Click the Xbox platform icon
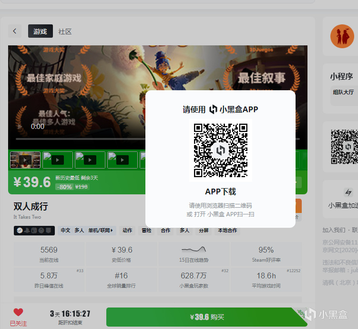Screen dimensions: 358x329 (41, 231)
